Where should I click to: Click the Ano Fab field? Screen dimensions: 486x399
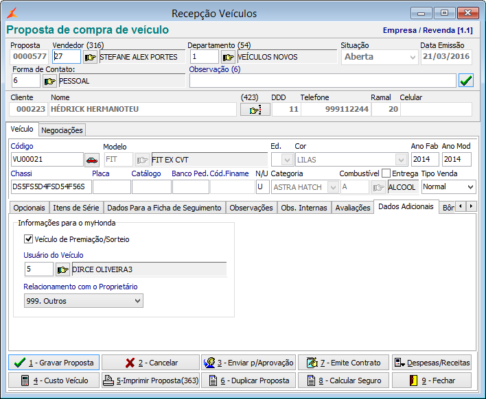coord(425,160)
